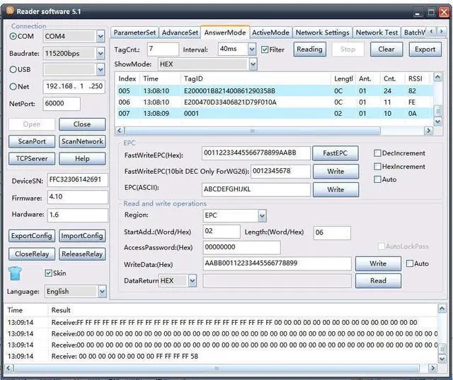Open the Region EPC dropdown
The width and height of the screenshot is (453, 380).
pos(262,215)
